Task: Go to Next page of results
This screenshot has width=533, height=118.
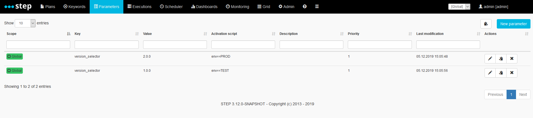Action: point(523,94)
